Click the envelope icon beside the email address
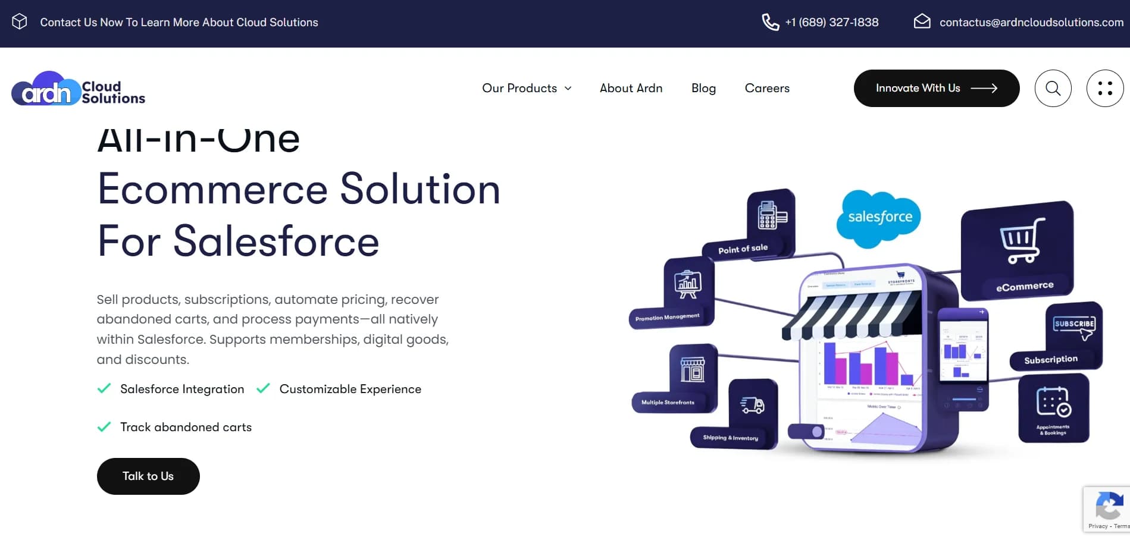The height and width of the screenshot is (540, 1130). [x=922, y=21]
